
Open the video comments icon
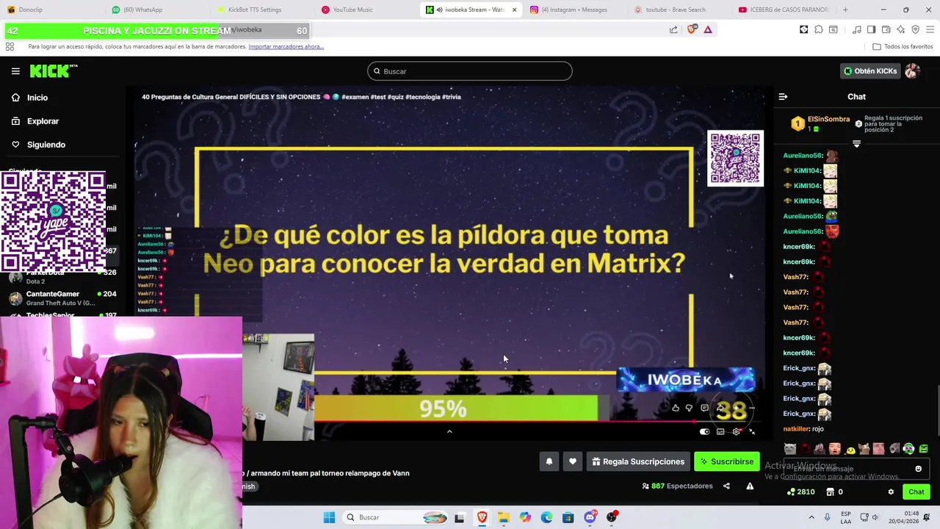704,408
